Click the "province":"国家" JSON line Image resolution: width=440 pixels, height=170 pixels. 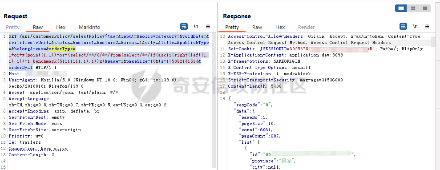click(x=272, y=161)
